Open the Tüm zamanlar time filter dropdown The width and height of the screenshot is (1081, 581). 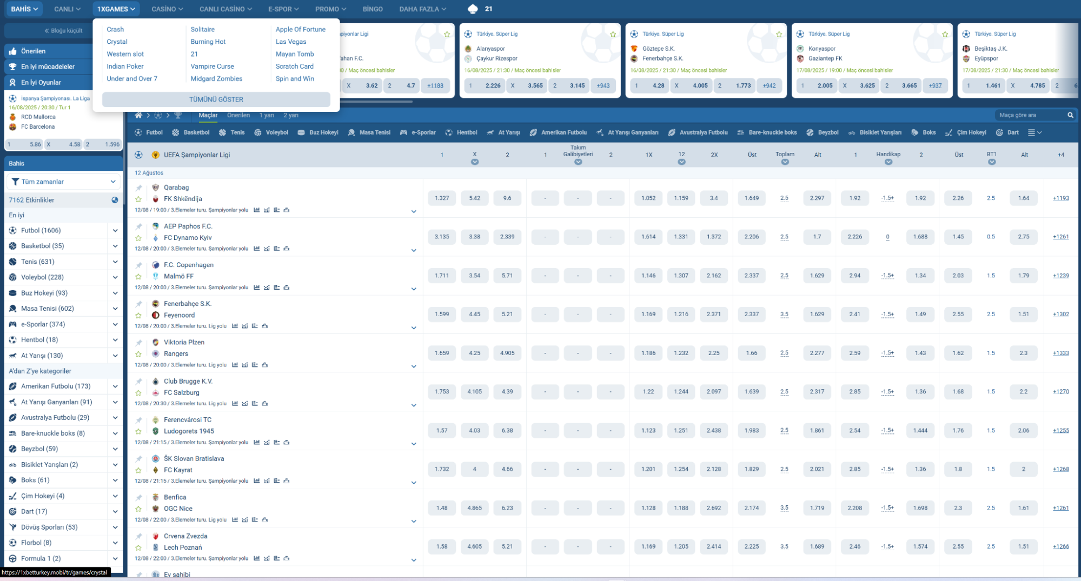coord(63,182)
